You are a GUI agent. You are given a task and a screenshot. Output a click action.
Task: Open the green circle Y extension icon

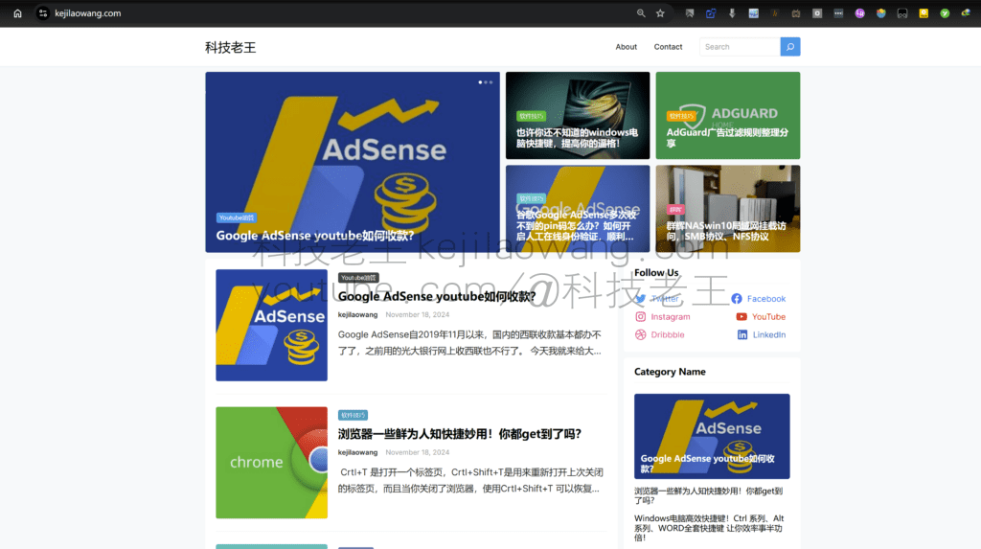(x=945, y=13)
